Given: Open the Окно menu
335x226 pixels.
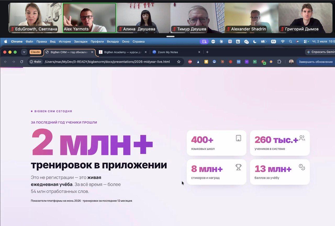Looking at the screenshot, I should tap(126, 41).
